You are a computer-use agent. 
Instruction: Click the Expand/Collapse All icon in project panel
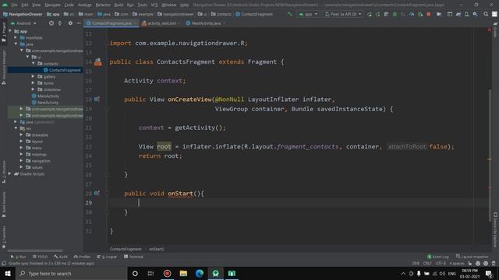[x=60, y=23]
